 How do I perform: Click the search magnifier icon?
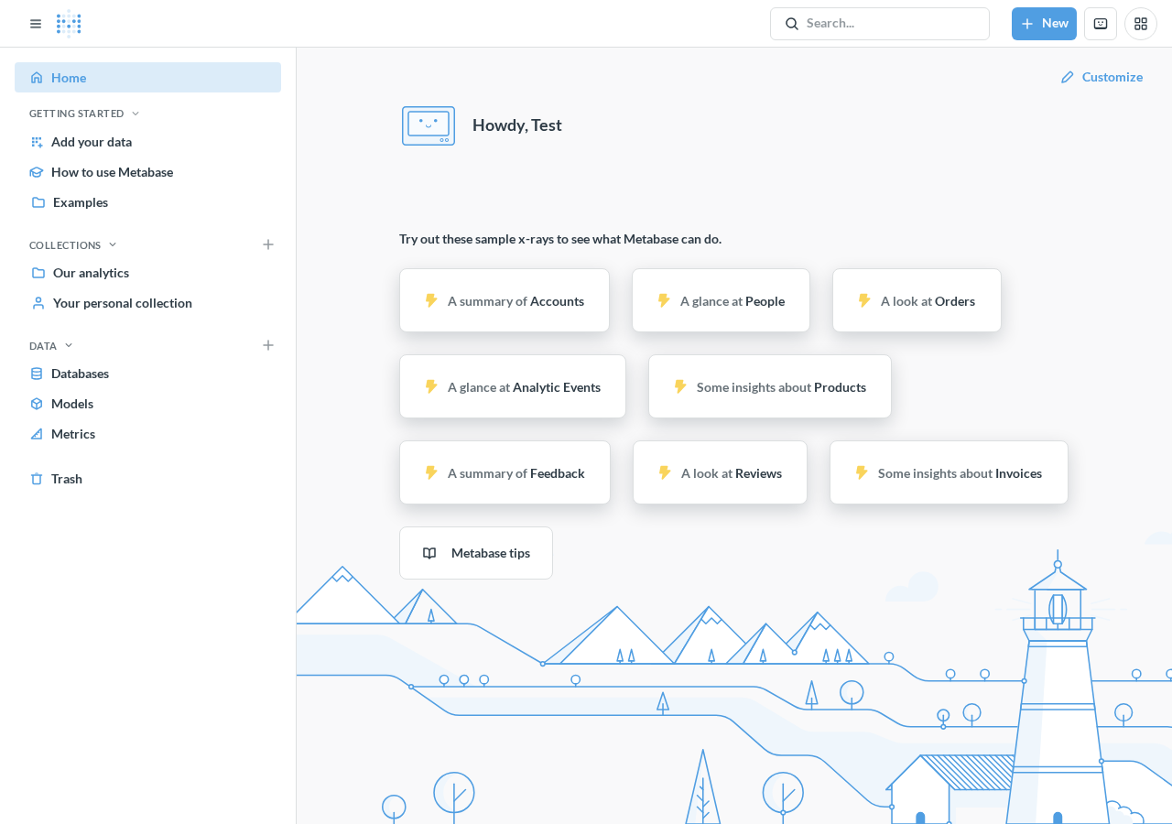(x=792, y=24)
